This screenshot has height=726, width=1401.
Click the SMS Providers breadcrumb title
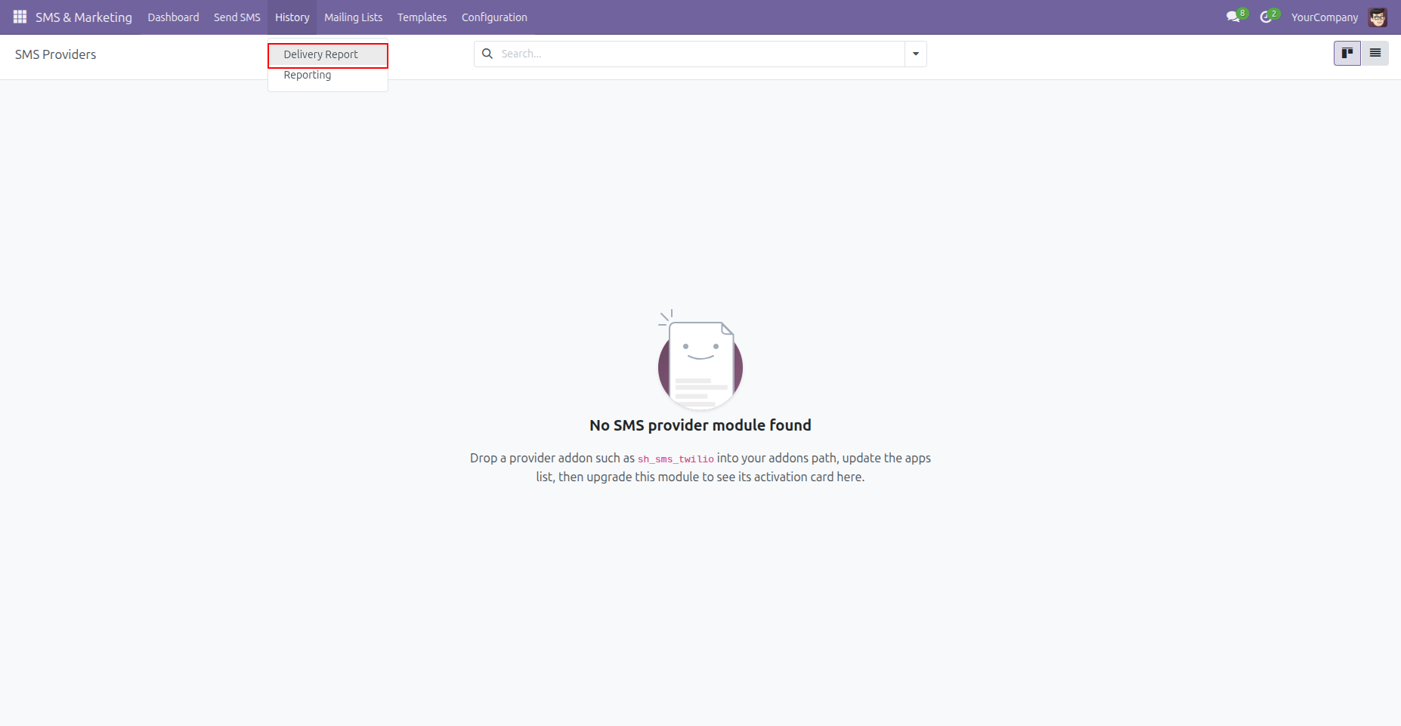[x=55, y=54]
